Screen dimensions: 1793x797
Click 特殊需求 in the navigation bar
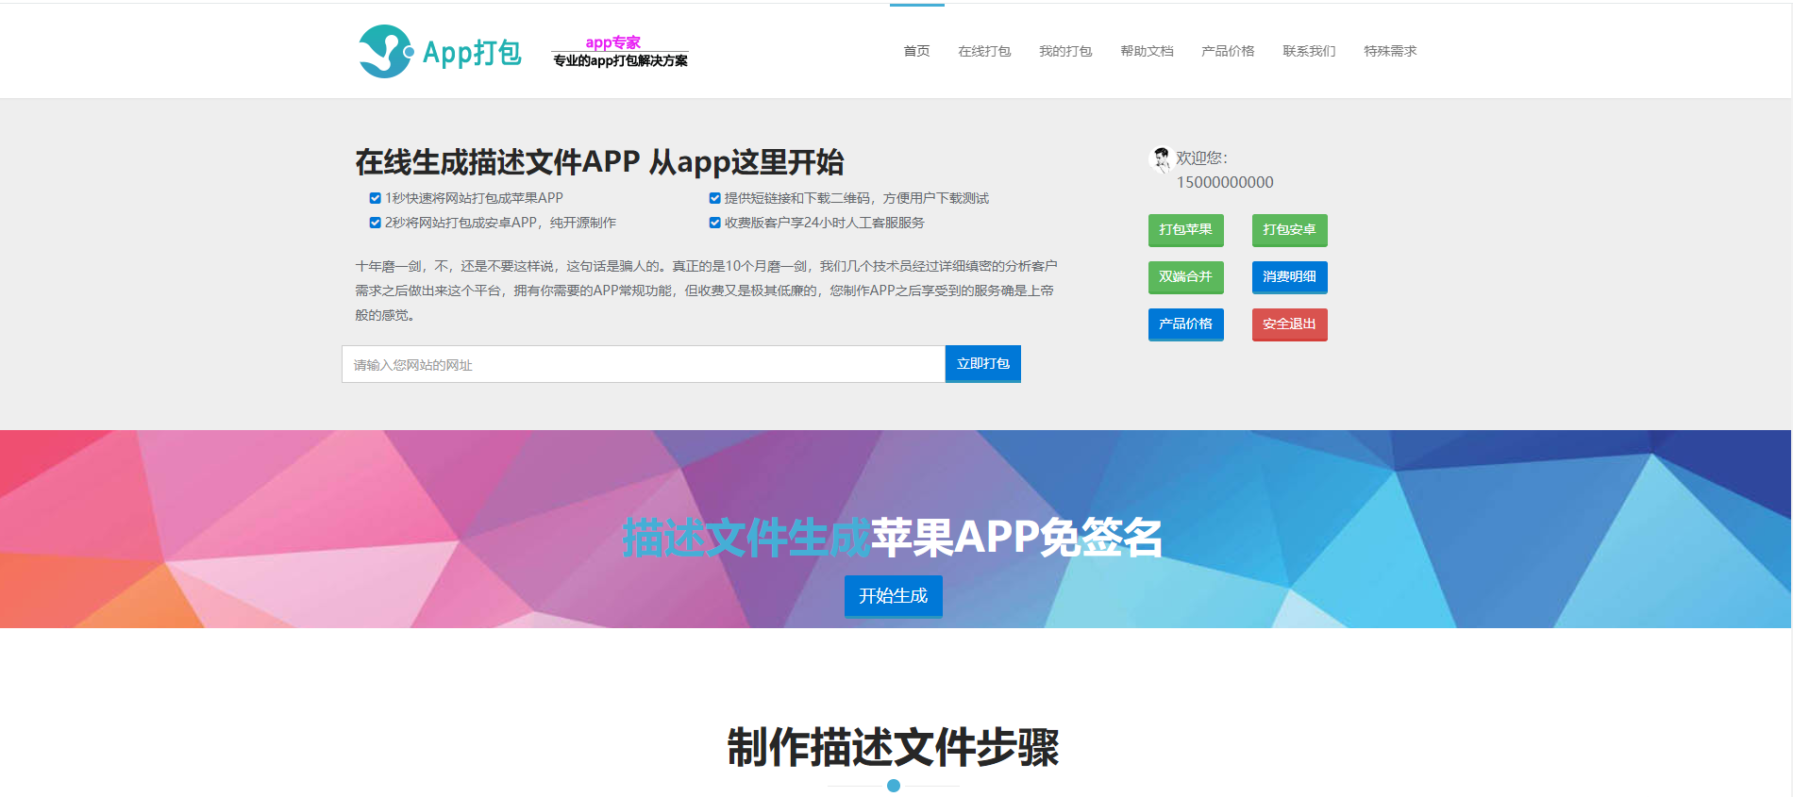pyautogui.click(x=1390, y=51)
